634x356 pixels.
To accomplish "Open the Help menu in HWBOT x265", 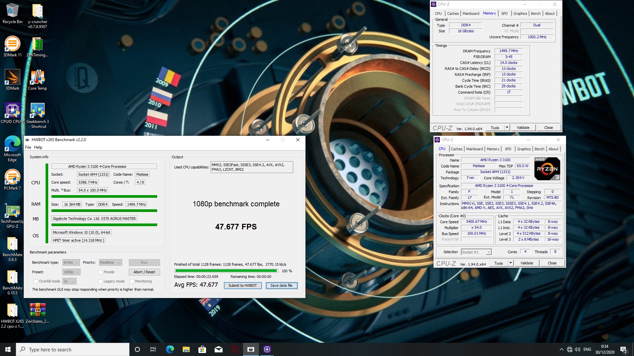I will tap(38, 147).
